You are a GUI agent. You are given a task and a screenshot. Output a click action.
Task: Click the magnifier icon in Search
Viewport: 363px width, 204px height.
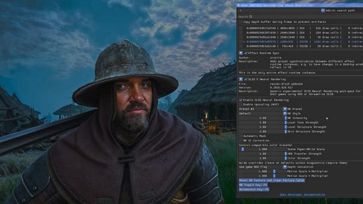click(251, 17)
